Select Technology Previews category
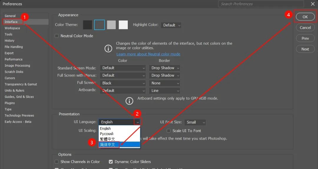The image size is (318, 169). pos(19,116)
